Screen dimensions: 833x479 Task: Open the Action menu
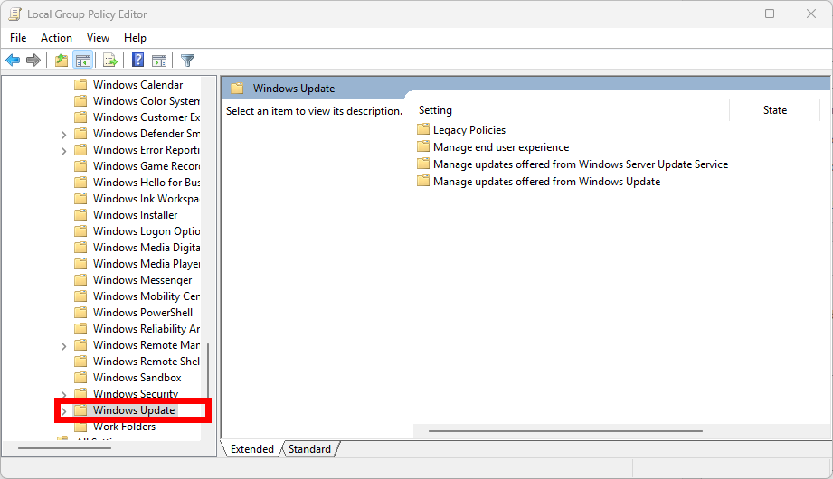tap(56, 38)
